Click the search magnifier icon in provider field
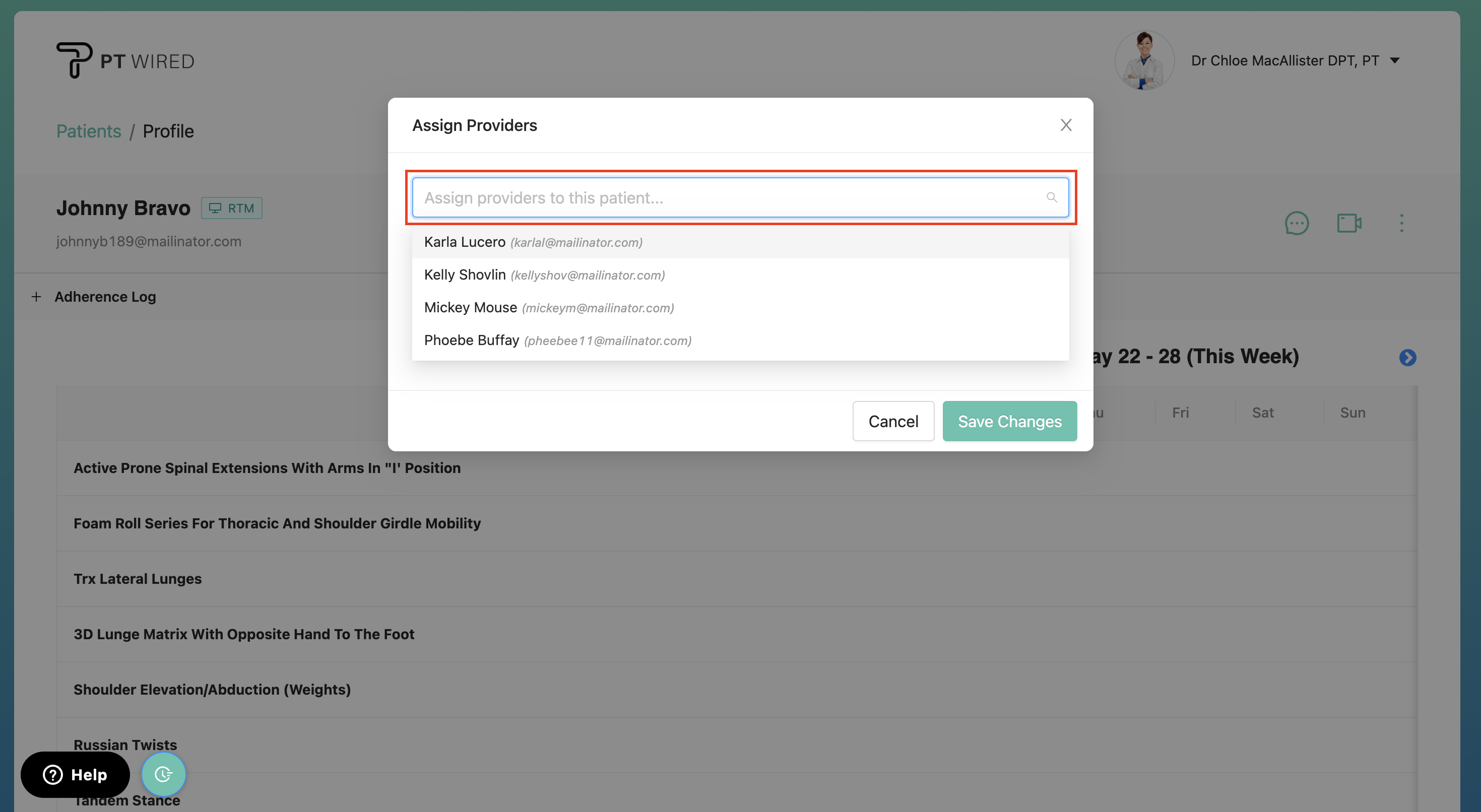 click(x=1052, y=197)
